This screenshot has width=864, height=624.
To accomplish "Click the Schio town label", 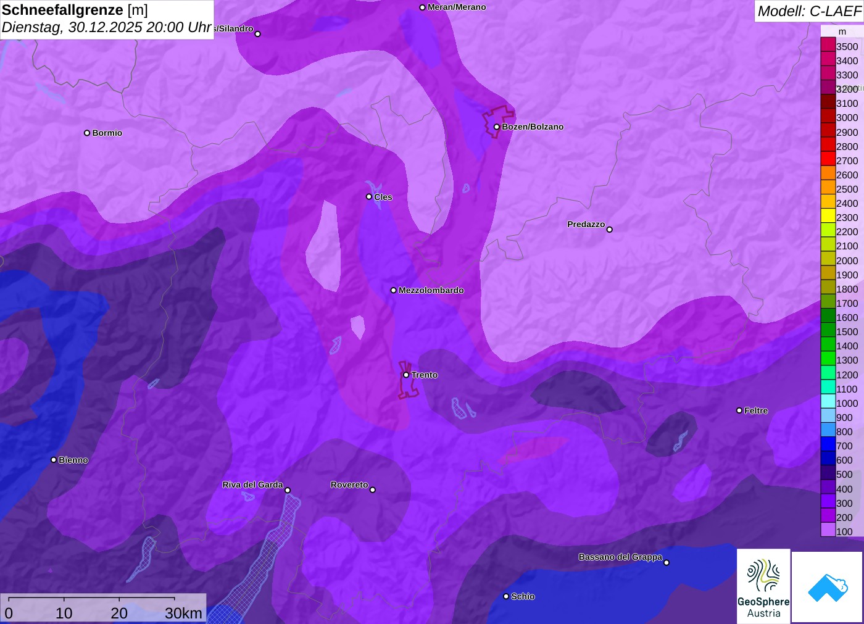I will click(523, 596).
